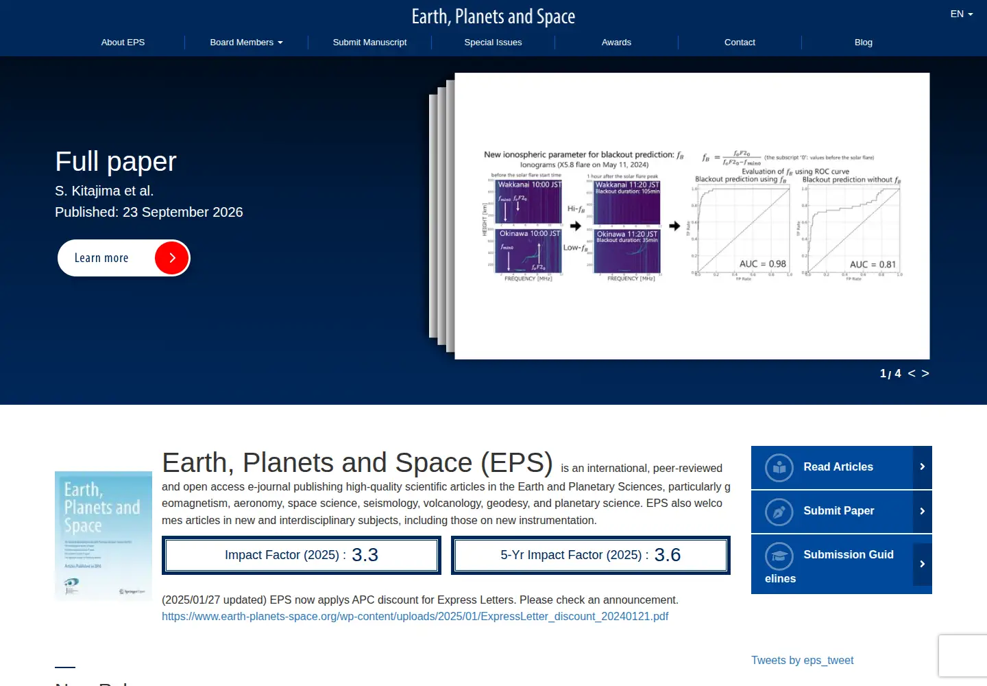This screenshot has height=686, width=987.
Task: Click the Submit Paper pen icon
Action: click(779, 512)
